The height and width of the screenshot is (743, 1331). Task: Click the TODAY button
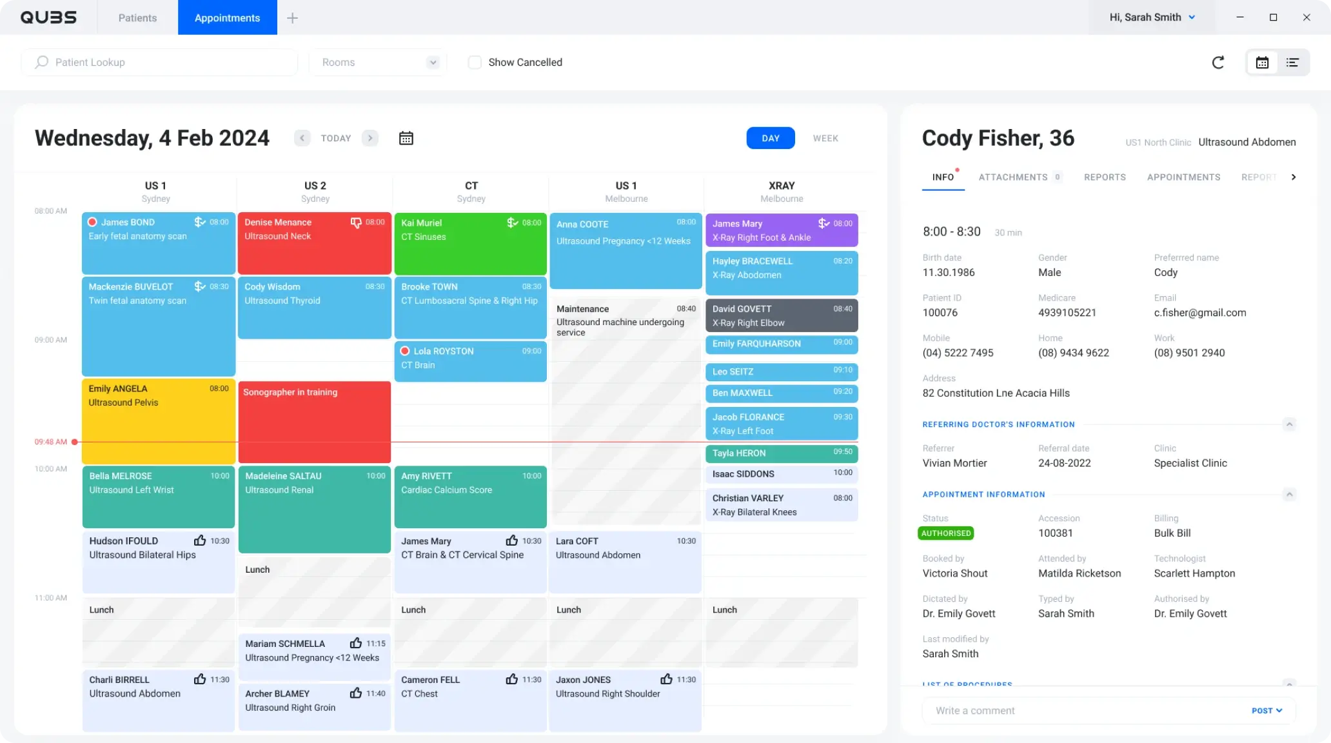(x=335, y=137)
